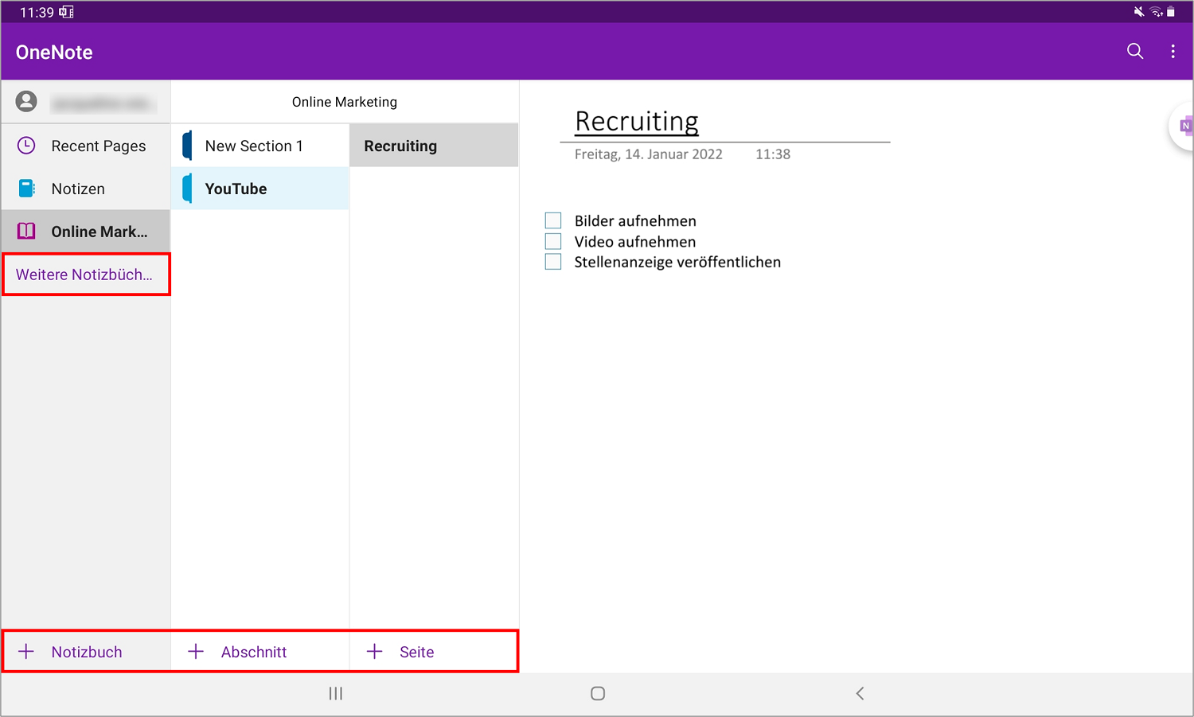Tap the account profile avatar icon
Viewport: 1194px width, 717px height.
coord(26,101)
